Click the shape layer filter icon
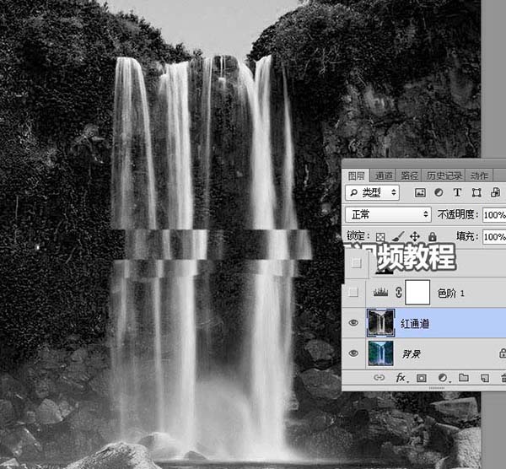This screenshot has height=469, width=506. click(x=475, y=193)
